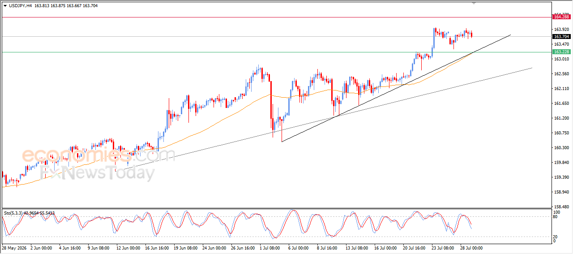Image resolution: width=573 pixels, height=254 pixels.
Task: Click the 160.300 price scale value
Action: (x=561, y=148)
